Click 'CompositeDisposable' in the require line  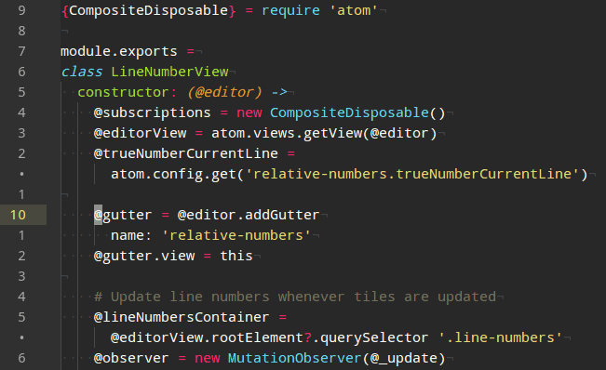coord(148,10)
